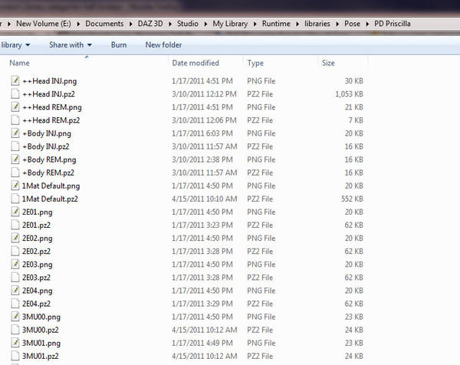
Task: Click the file name ++Head INJ.pz2
Action: click(49, 94)
